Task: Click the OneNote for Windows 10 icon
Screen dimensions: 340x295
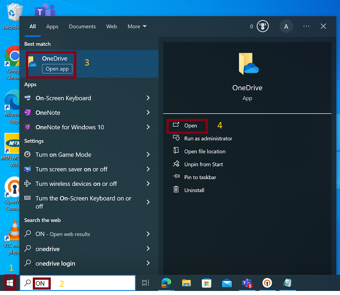Action: (27, 127)
